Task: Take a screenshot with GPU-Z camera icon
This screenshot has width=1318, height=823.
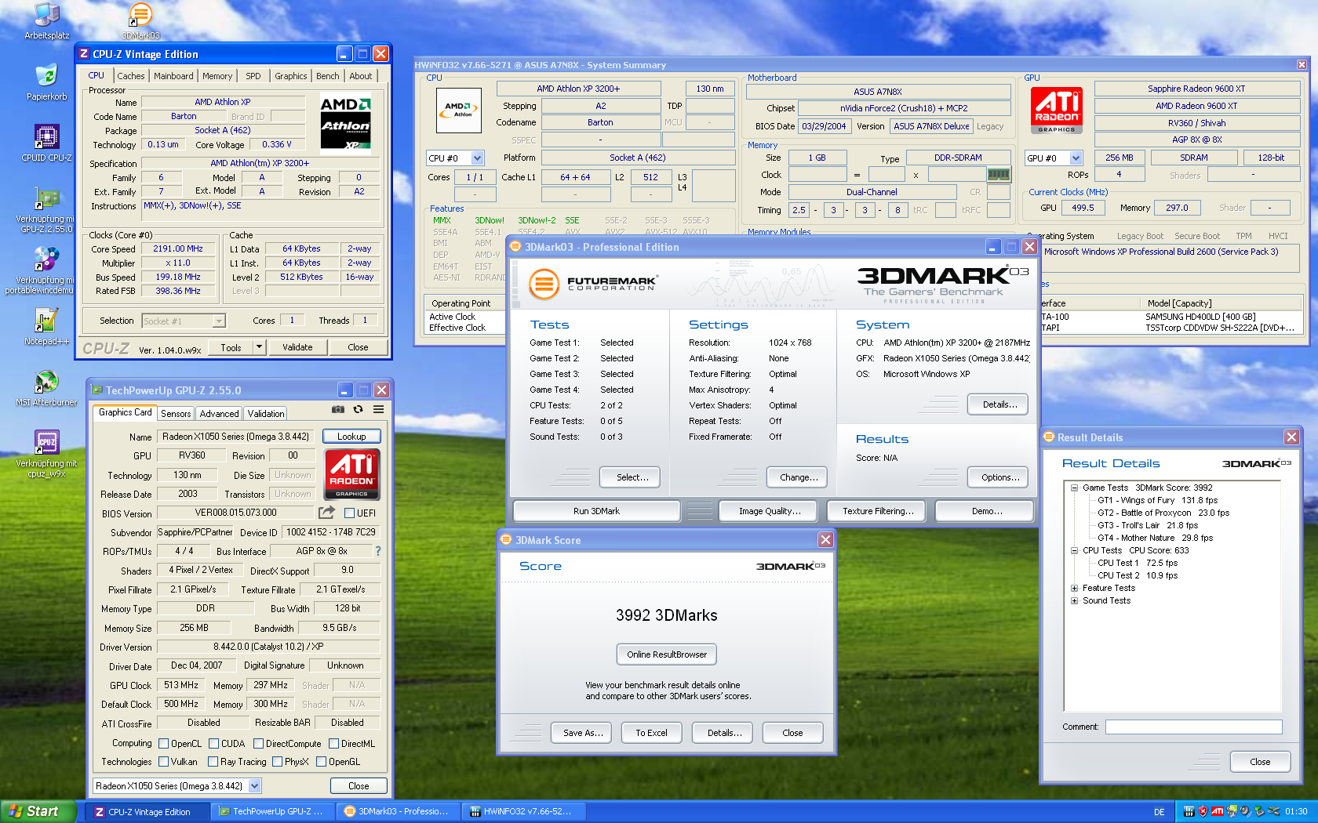Action: (x=338, y=409)
